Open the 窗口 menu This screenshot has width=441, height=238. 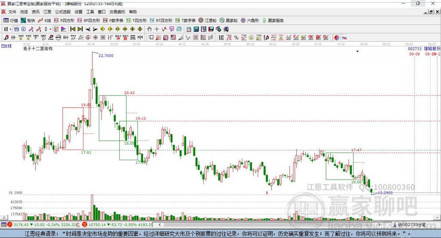(x=102, y=12)
